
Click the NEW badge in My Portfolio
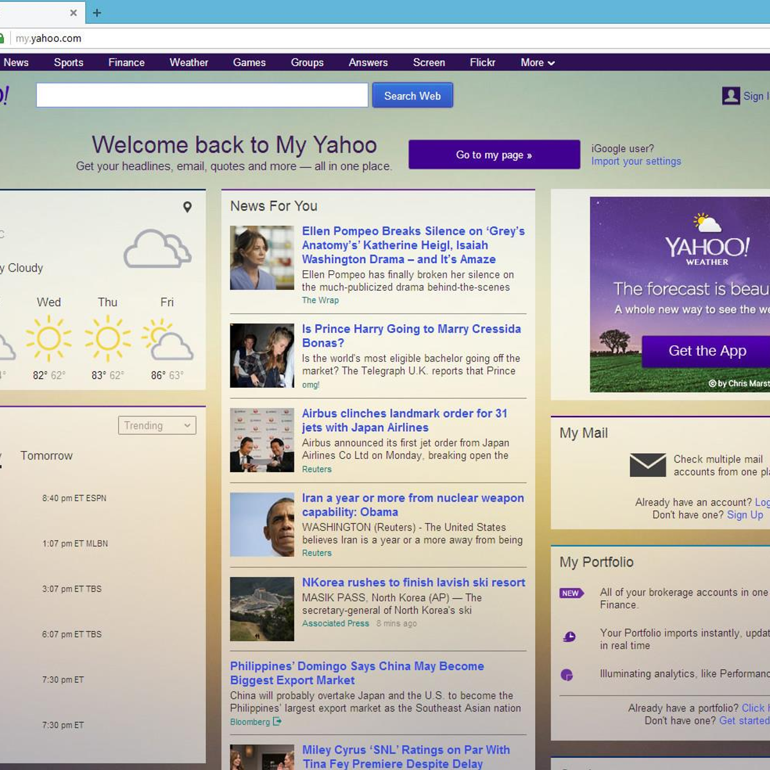pos(571,594)
